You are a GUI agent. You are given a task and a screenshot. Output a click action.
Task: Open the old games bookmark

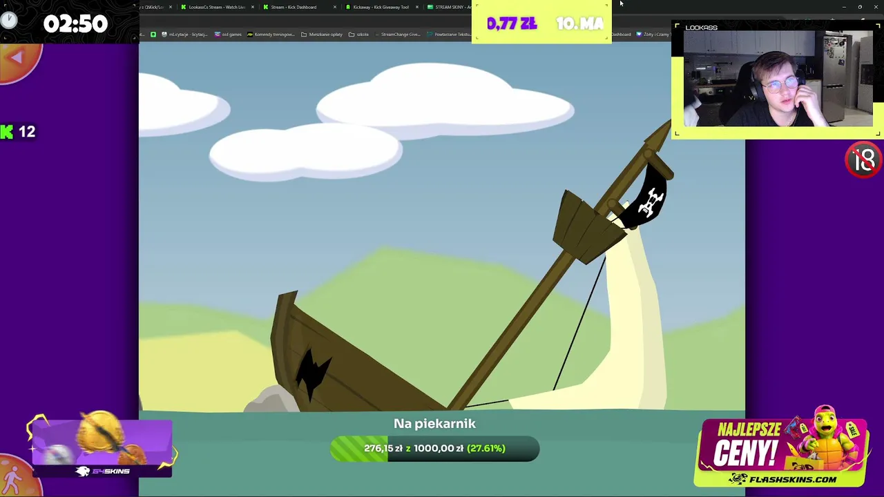click(x=228, y=34)
